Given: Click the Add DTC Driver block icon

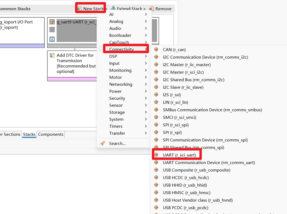Looking at the screenshot, I should pyautogui.click(x=52, y=55).
